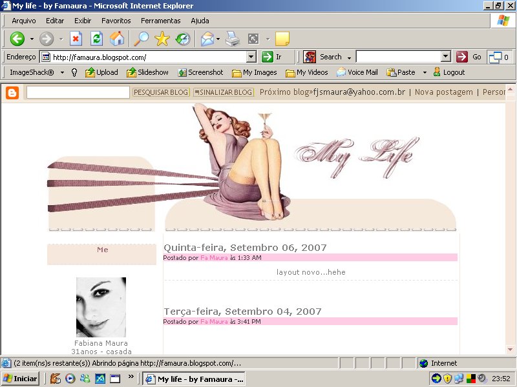The image size is (517, 387).
Task: Click the Paste toolbar button
Action: pyautogui.click(x=401, y=72)
